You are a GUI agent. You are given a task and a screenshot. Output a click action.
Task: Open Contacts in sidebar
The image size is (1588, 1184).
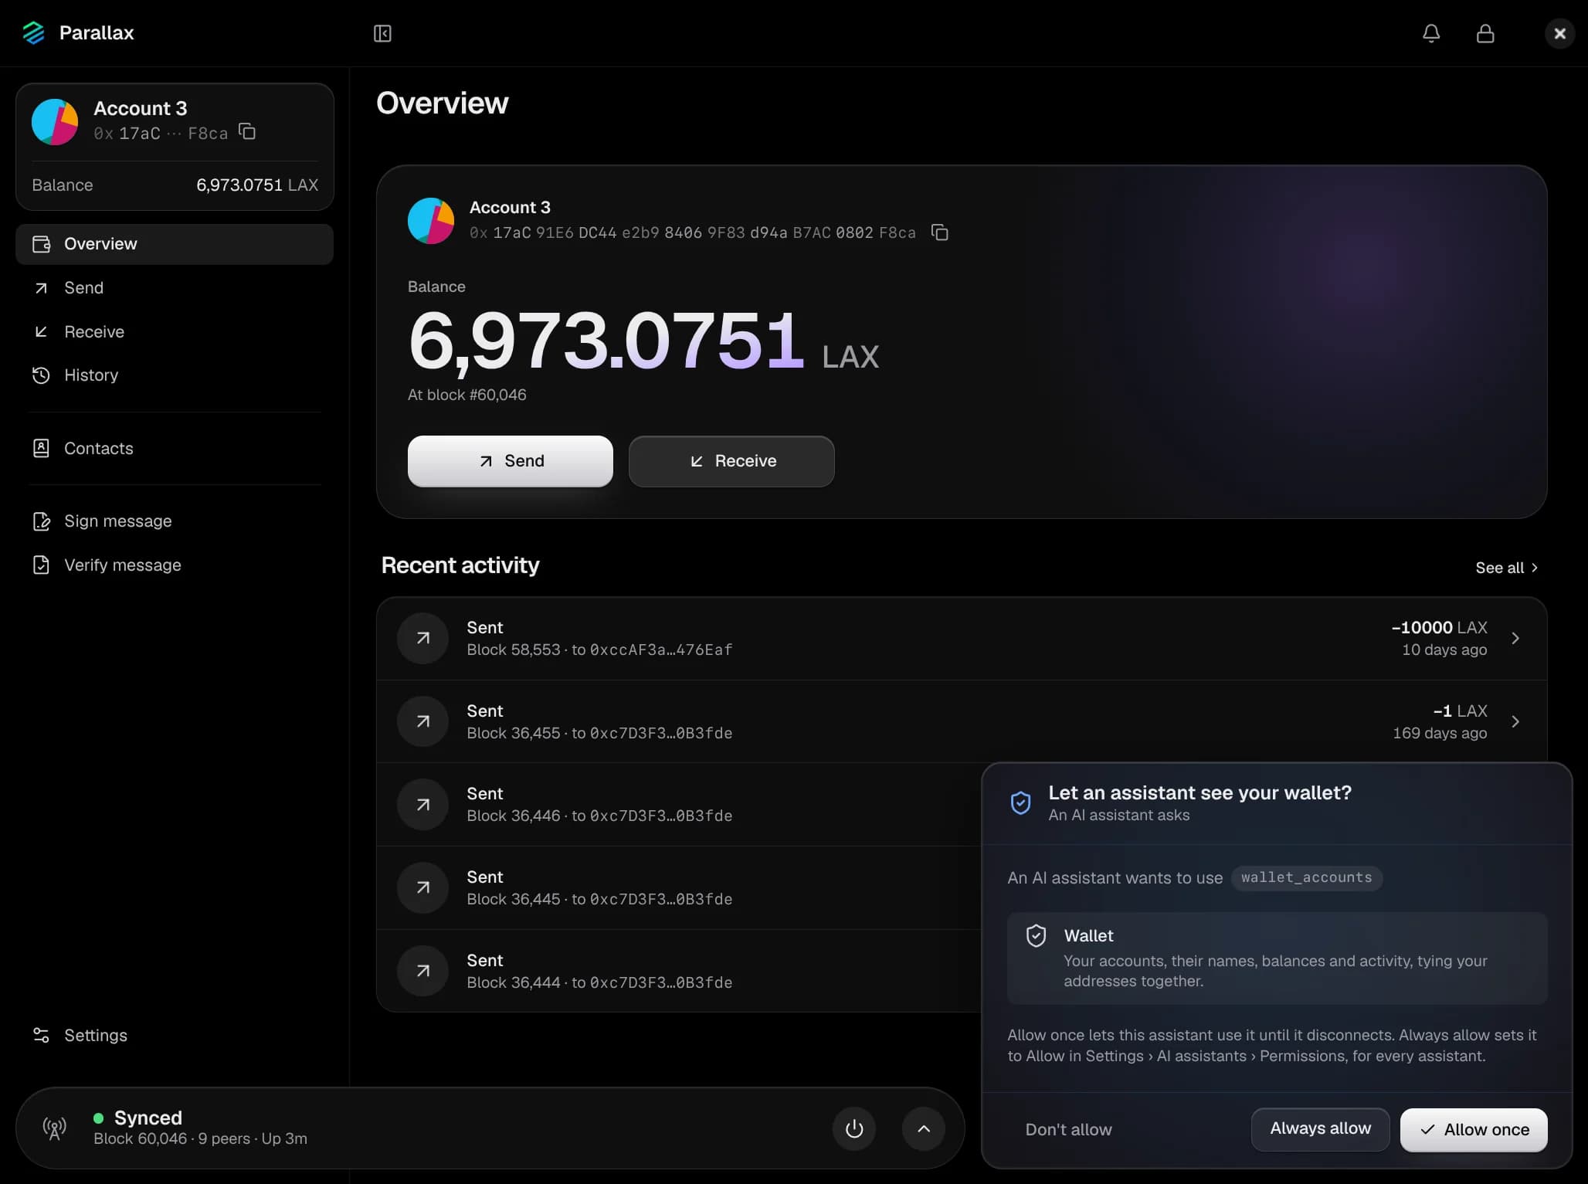click(x=175, y=449)
